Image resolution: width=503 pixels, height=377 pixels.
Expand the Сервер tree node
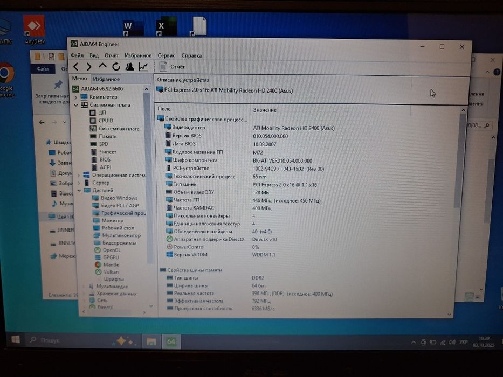coord(79,183)
